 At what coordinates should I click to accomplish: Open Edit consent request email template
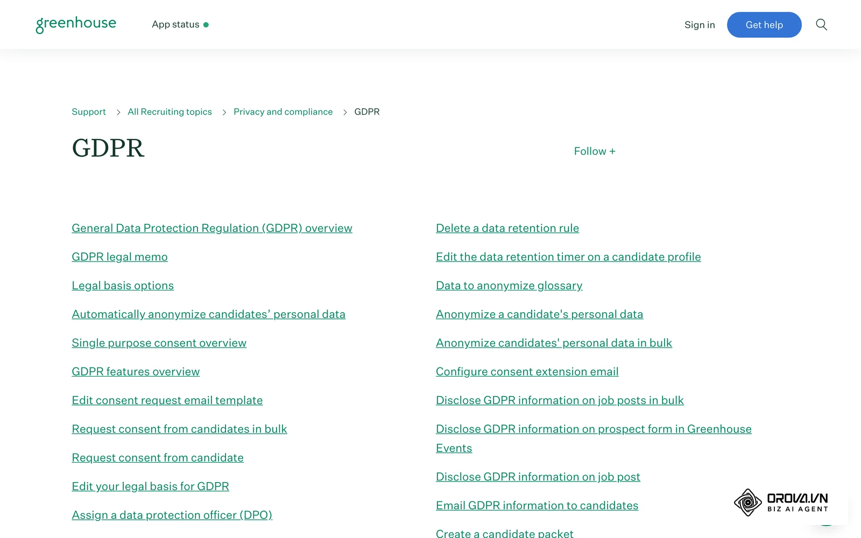click(x=167, y=400)
